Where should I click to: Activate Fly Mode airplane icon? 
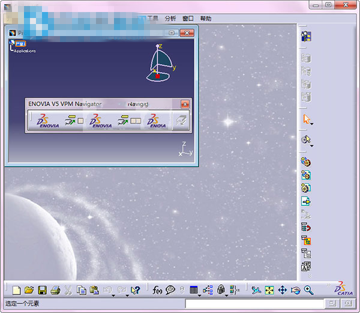[256, 290]
